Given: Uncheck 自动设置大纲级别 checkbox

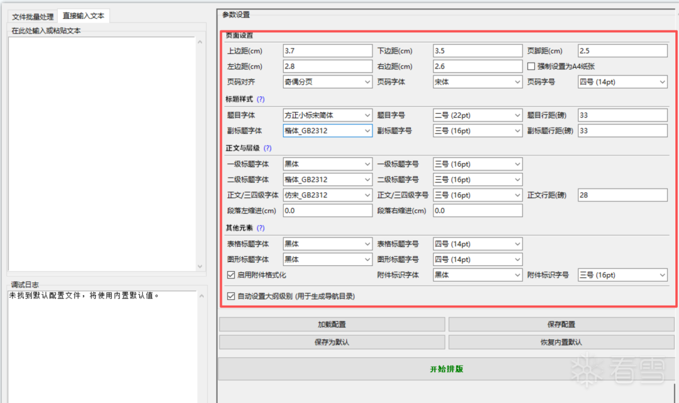Looking at the screenshot, I should (x=231, y=295).
